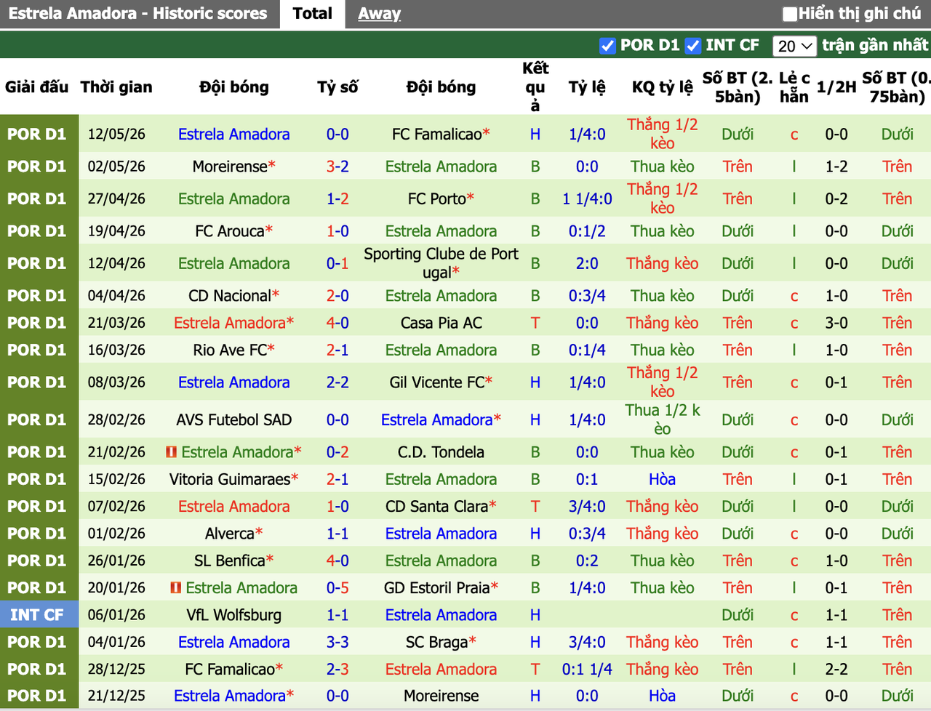Switch to the Away tab
This screenshot has width=931, height=711.
[380, 14]
